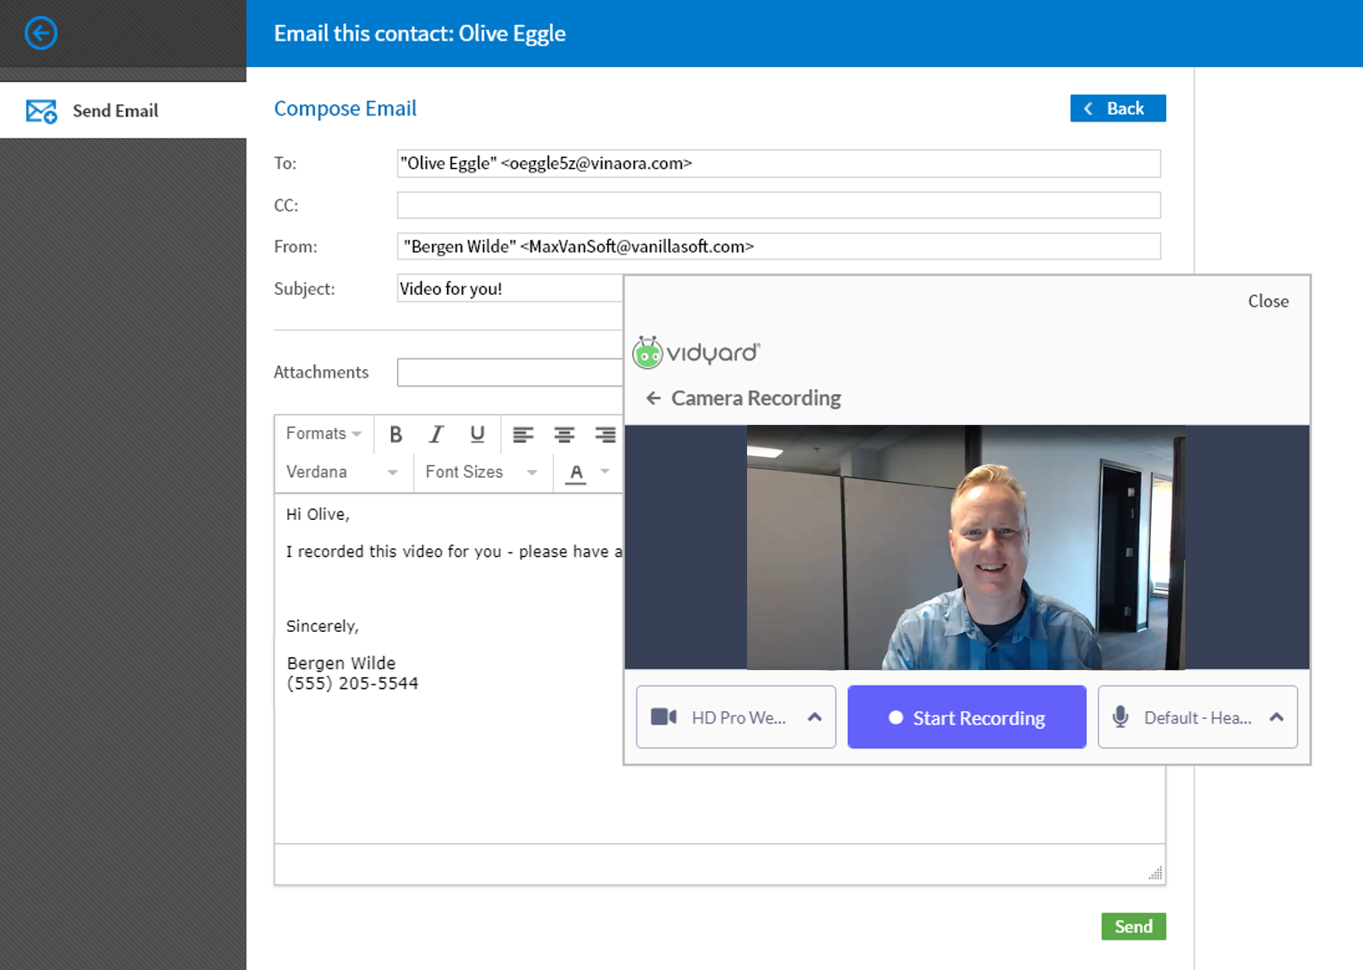Expand the text color picker arrow
Screen dimensions: 1363x970
[x=605, y=472]
